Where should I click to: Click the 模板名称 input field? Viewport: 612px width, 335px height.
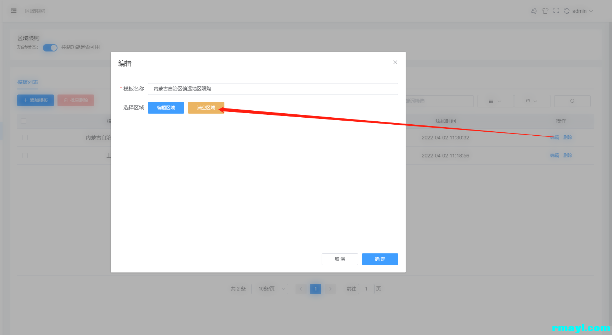click(273, 89)
